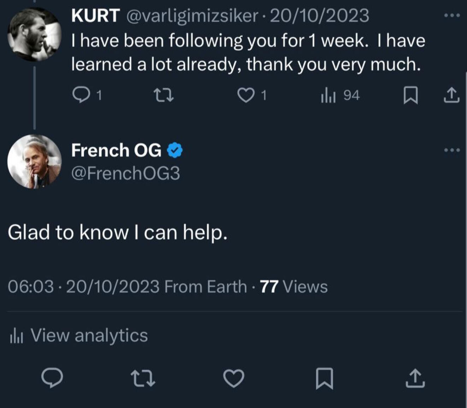Retweet the French OG tweet
Viewport: 467px width, 408px height.
coord(143,378)
